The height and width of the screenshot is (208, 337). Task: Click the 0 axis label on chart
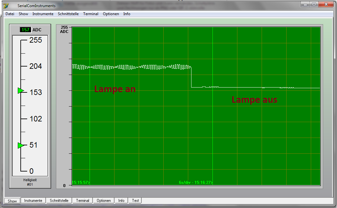click(64, 186)
